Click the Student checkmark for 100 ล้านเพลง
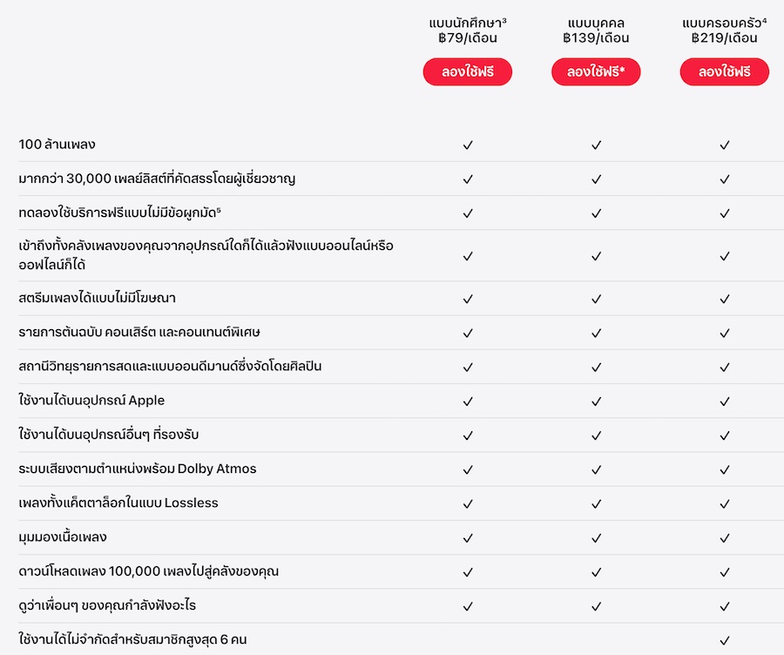This screenshot has height=655, width=784. (x=468, y=145)
